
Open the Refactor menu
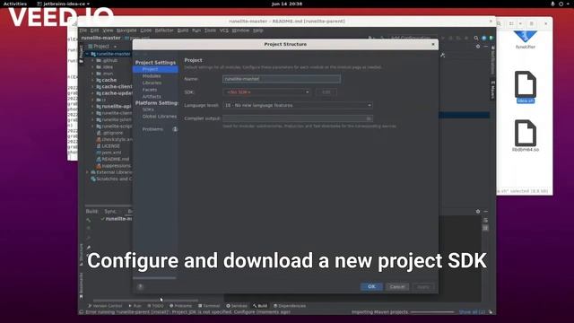pyautogui.click(x=164, y=30)
